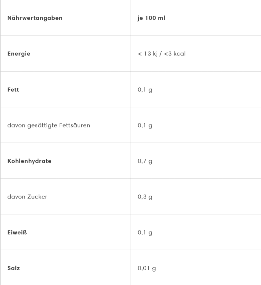Click the Nährwertangaben column header

(35, 18)
